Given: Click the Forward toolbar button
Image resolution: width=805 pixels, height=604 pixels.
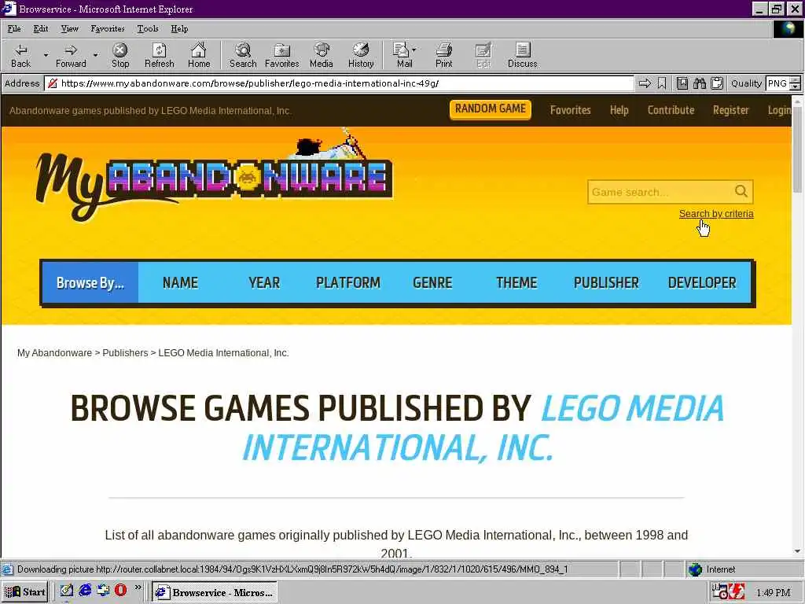Looking at the screenshot, I should tap(71, 56).
